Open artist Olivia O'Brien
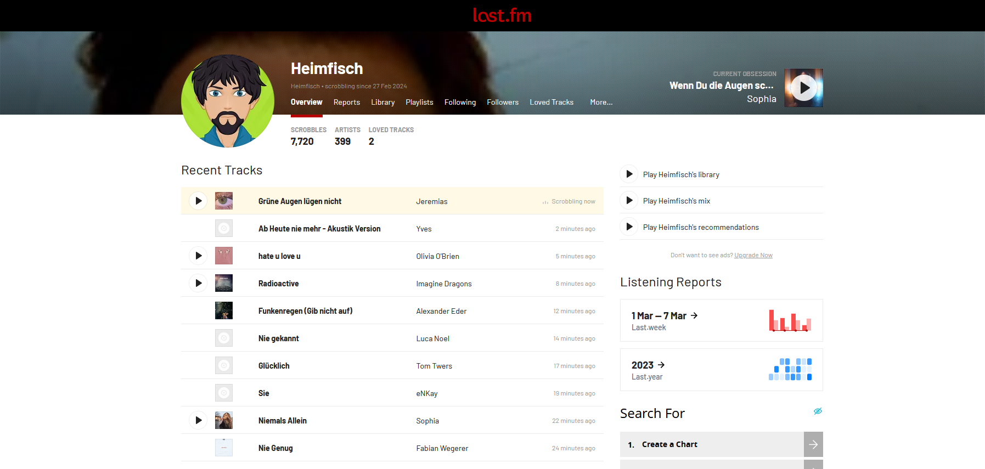This screenshot has width=985, height=469. 438,256
